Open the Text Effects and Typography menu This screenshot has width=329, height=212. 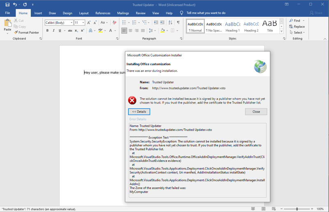click(90, 31)
